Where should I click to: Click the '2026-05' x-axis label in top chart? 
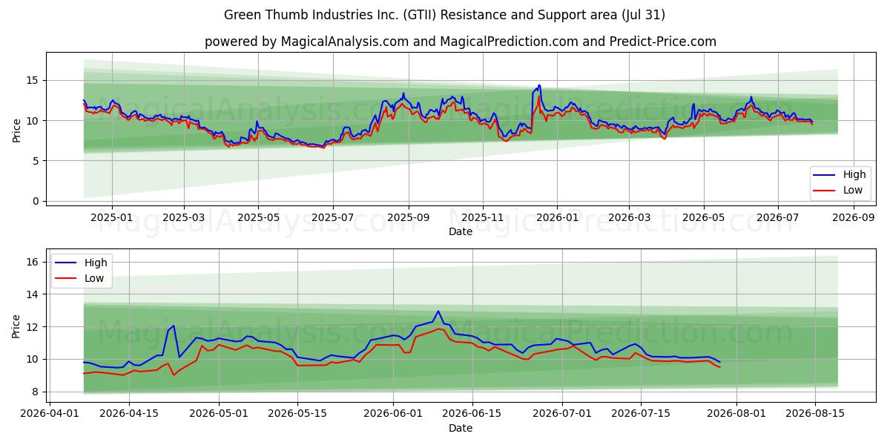point(703,218)
